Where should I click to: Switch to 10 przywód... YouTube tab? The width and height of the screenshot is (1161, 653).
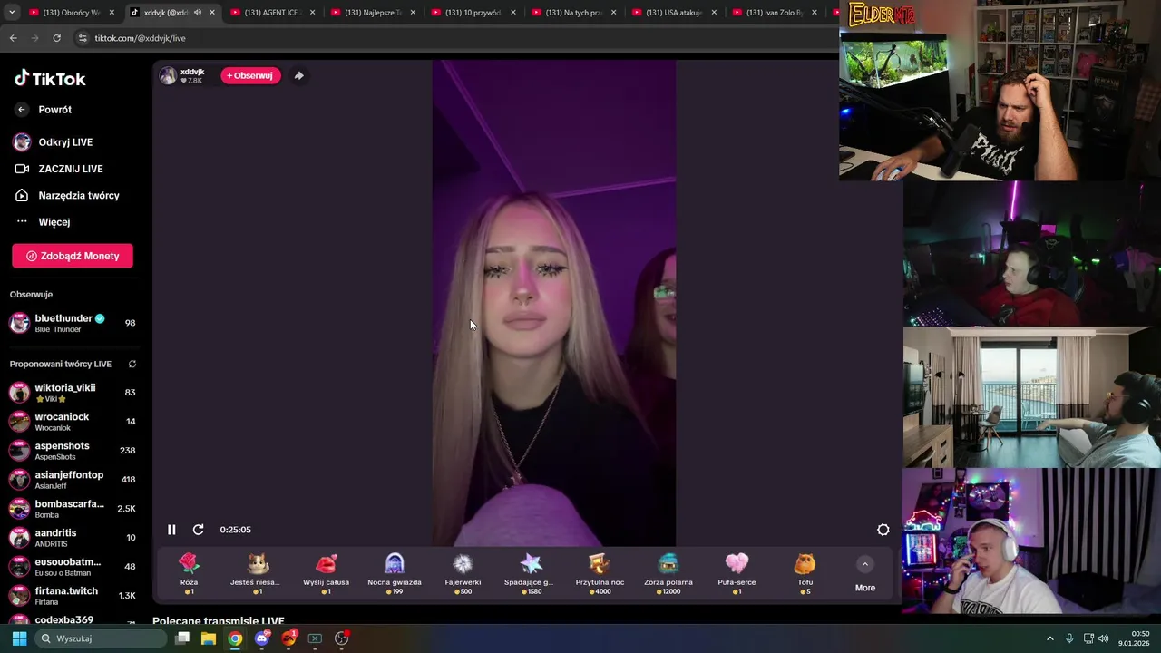pyautogui.click(x=473, y=13)
